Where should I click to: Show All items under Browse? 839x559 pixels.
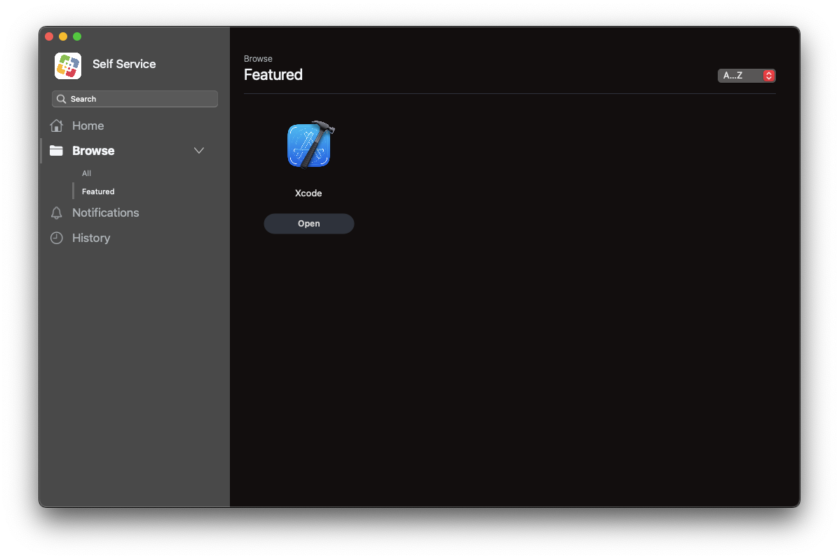point(86,173)
